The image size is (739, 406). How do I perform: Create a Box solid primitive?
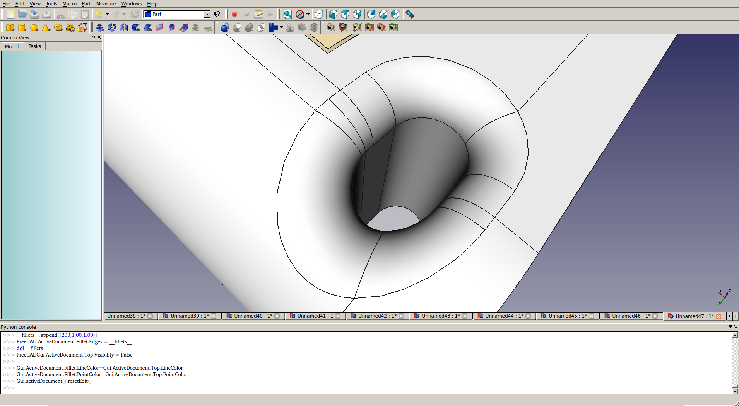pyautogui.click(x=10, y=27)
